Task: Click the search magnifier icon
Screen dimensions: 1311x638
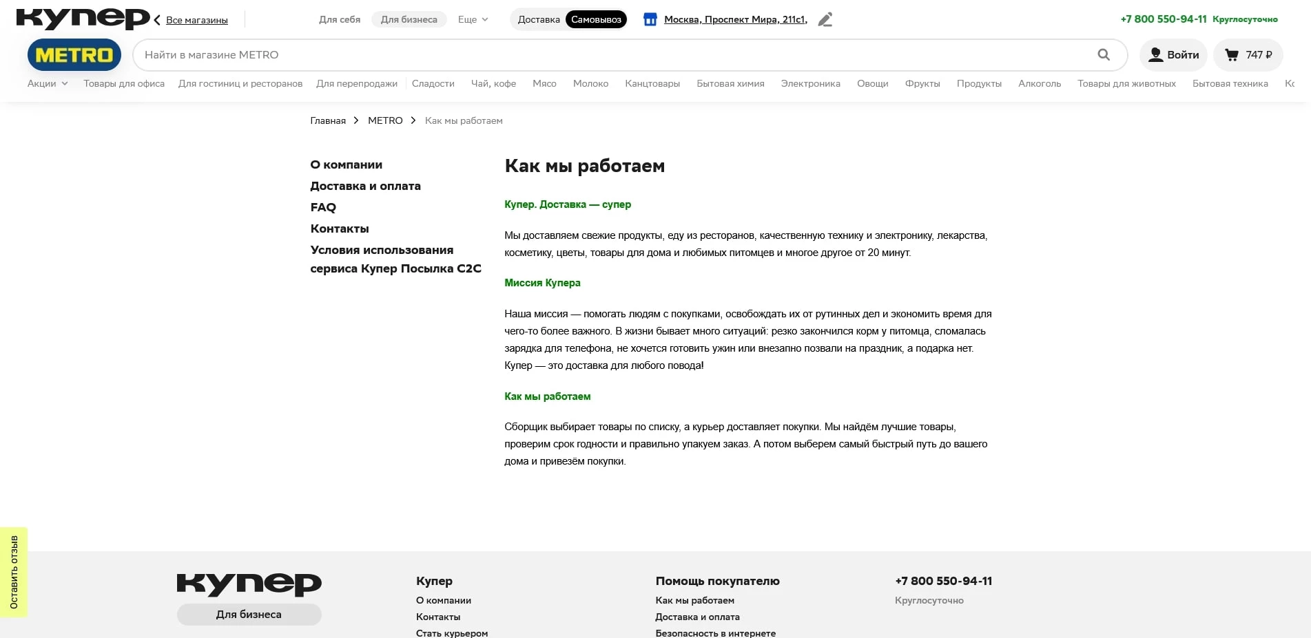Action: 1103,55
